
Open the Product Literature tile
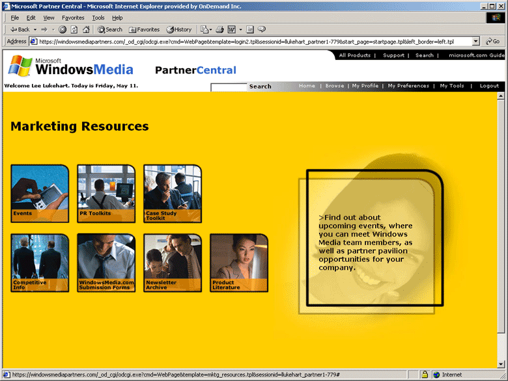pyautogui.click(x=239, y=263)
